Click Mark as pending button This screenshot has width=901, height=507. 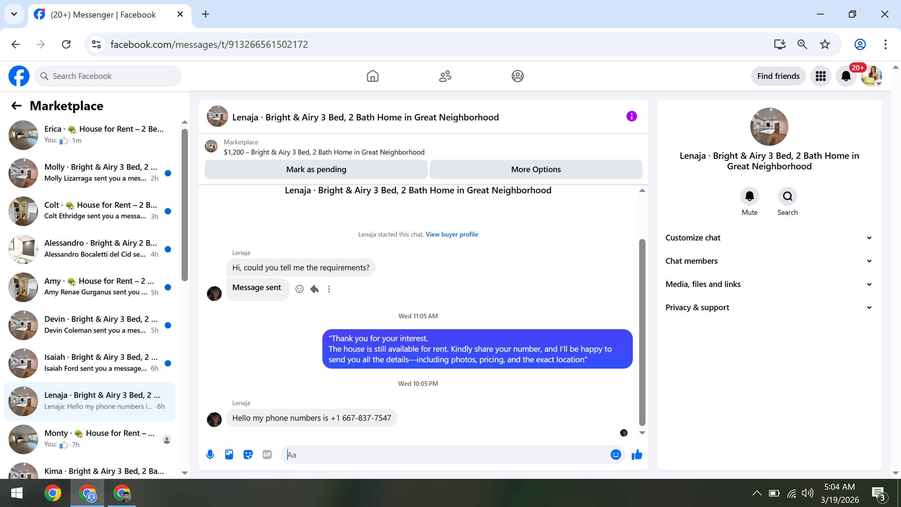pos(316,169)
